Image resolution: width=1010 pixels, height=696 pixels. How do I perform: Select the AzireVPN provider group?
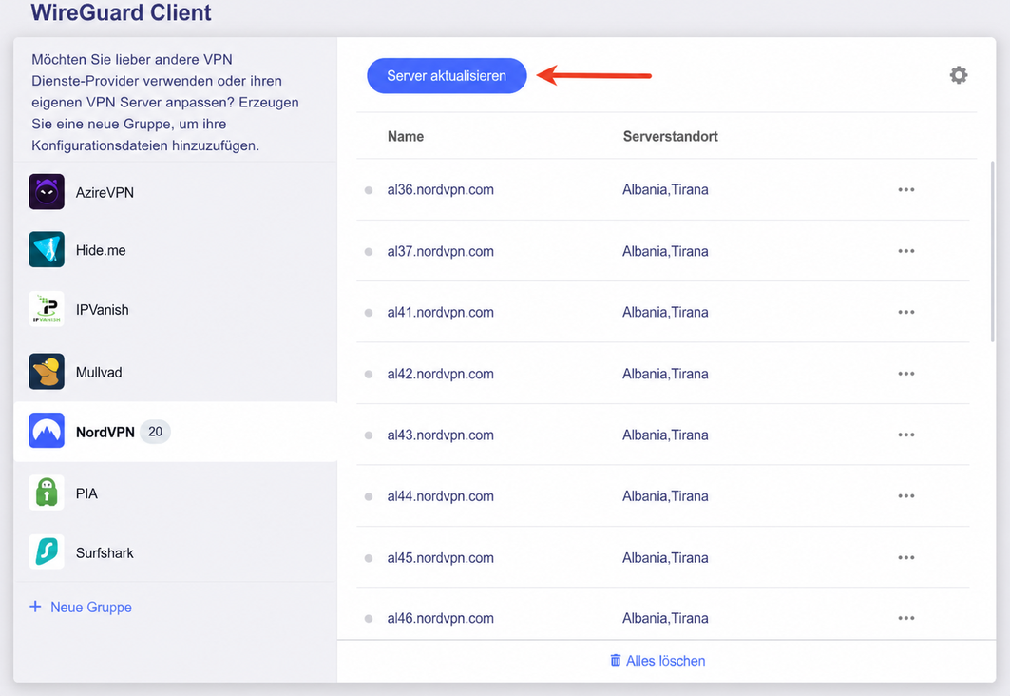(175, 192)
